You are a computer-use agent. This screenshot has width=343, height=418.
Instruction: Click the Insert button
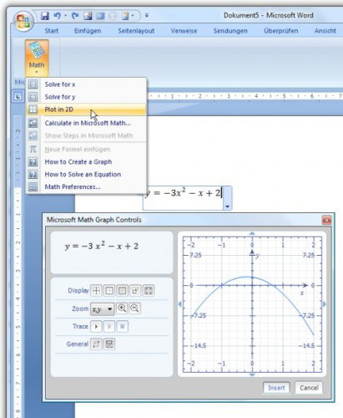(x=276, y=388)
